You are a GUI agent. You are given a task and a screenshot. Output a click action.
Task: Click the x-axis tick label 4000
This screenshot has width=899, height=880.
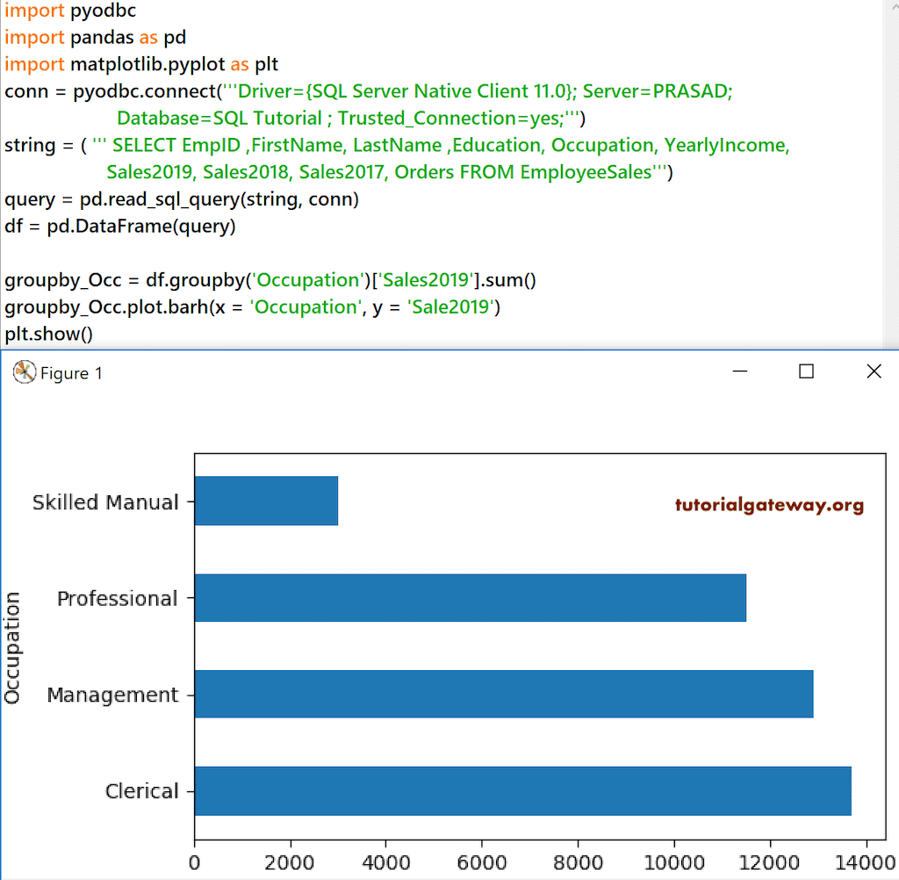[x=386, y=862]
